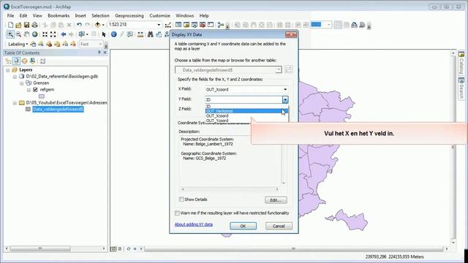Check the Show Details checkbox
Viewport: 468px width, 263px height.
(x=181, y=199)
